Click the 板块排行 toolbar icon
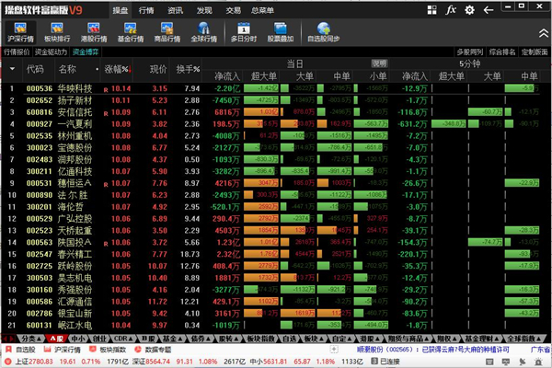The height and width of the screenshot is (368, 552). 60,31
